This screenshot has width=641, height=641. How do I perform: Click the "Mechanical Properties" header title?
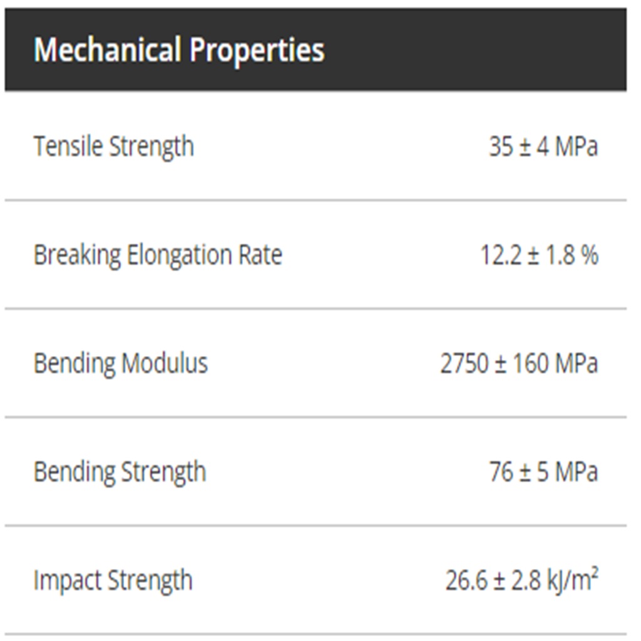coord(179,50)
